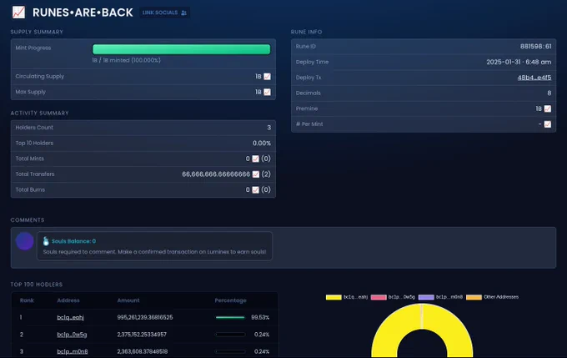Click the rank 2 percentage bar at 0.24%
Screen dimensions: 567x358
(230, 335)
